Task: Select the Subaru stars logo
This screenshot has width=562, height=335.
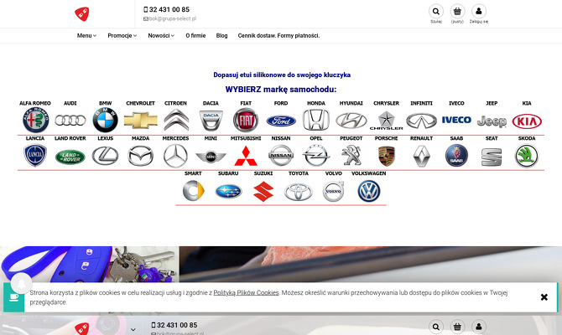Action: point(229,192)
